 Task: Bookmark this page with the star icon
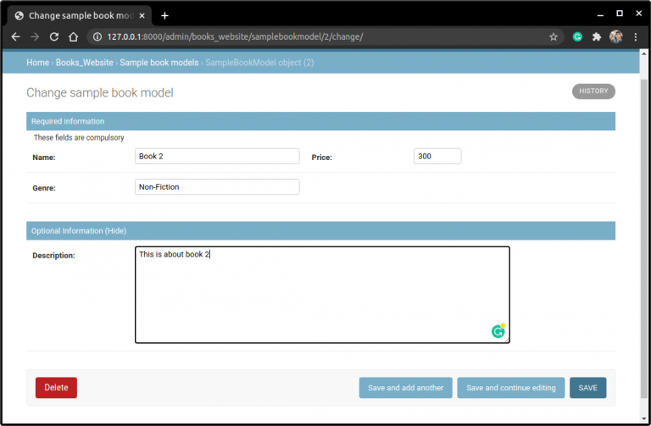[x=553, y=37]
